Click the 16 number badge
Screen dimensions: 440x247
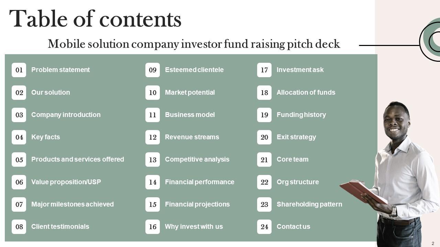point(153,227)
